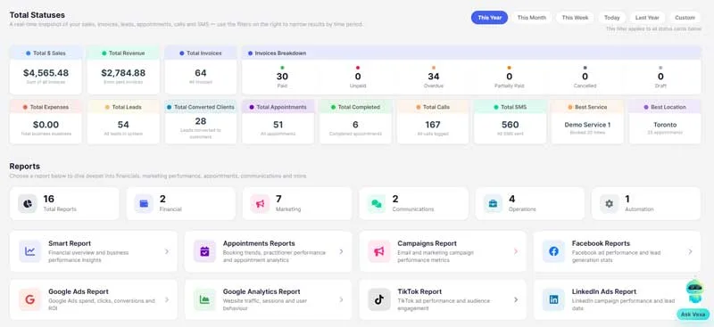Open the Custom date filter

tap(685, 18)
